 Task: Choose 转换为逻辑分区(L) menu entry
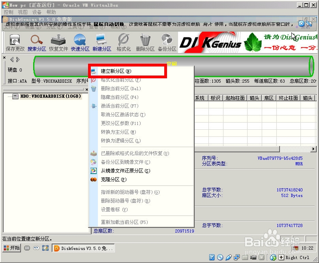coord(141,141)
